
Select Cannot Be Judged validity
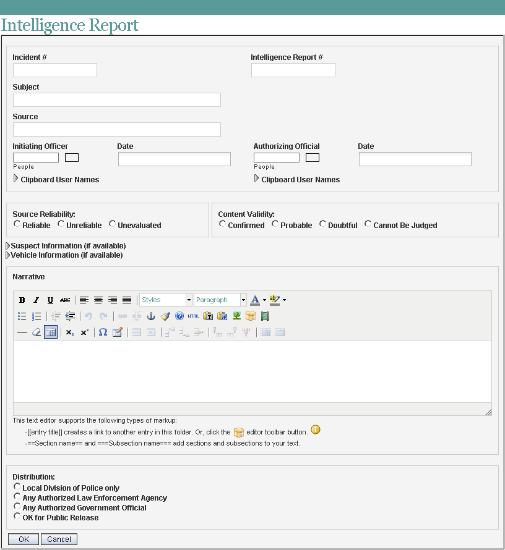click(x=368, y=224)
